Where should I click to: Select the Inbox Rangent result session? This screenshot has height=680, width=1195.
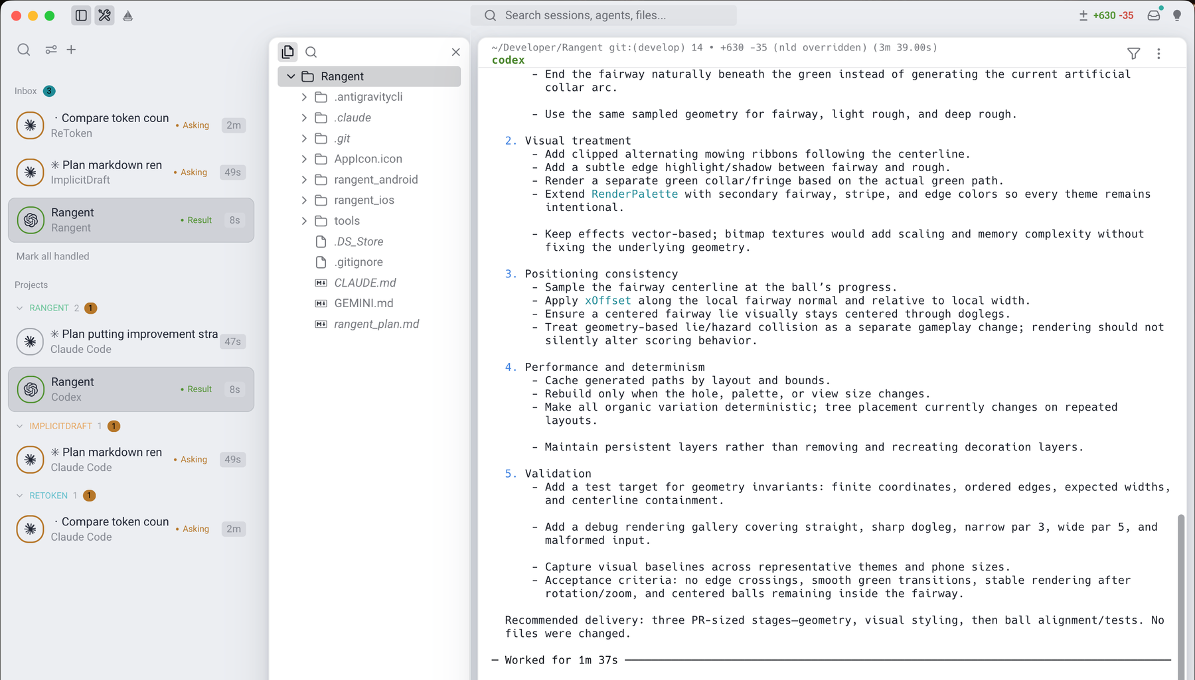pyautogui.click(x=131, y=220)
